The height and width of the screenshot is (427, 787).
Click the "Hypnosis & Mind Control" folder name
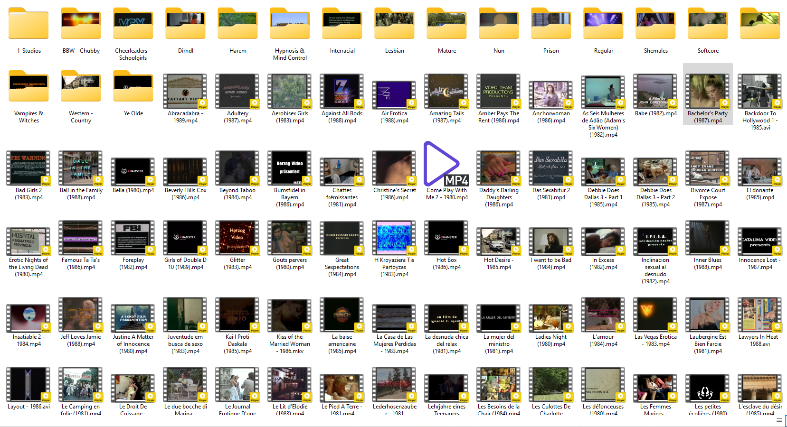click(x=290, y=54)
